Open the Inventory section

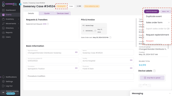[x=10, y=19]
